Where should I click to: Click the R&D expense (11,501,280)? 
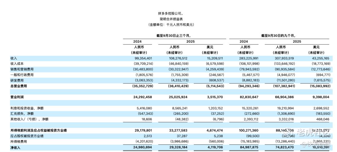[286, 80]
